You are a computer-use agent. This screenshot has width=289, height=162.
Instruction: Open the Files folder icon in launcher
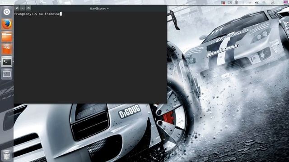click(7, 37)
